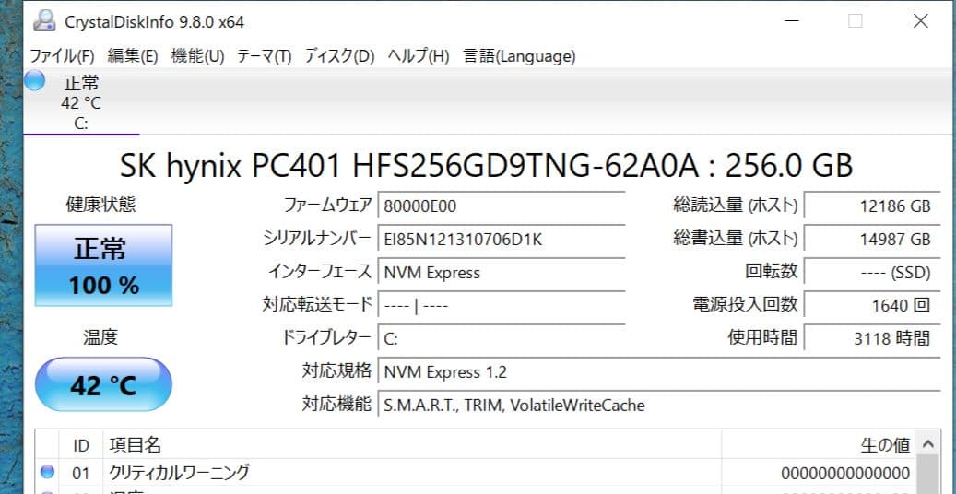This screenshot has height=494, width=956.
Task: Click the drive model title SK hynix PC401
Action: click(485, 166)
